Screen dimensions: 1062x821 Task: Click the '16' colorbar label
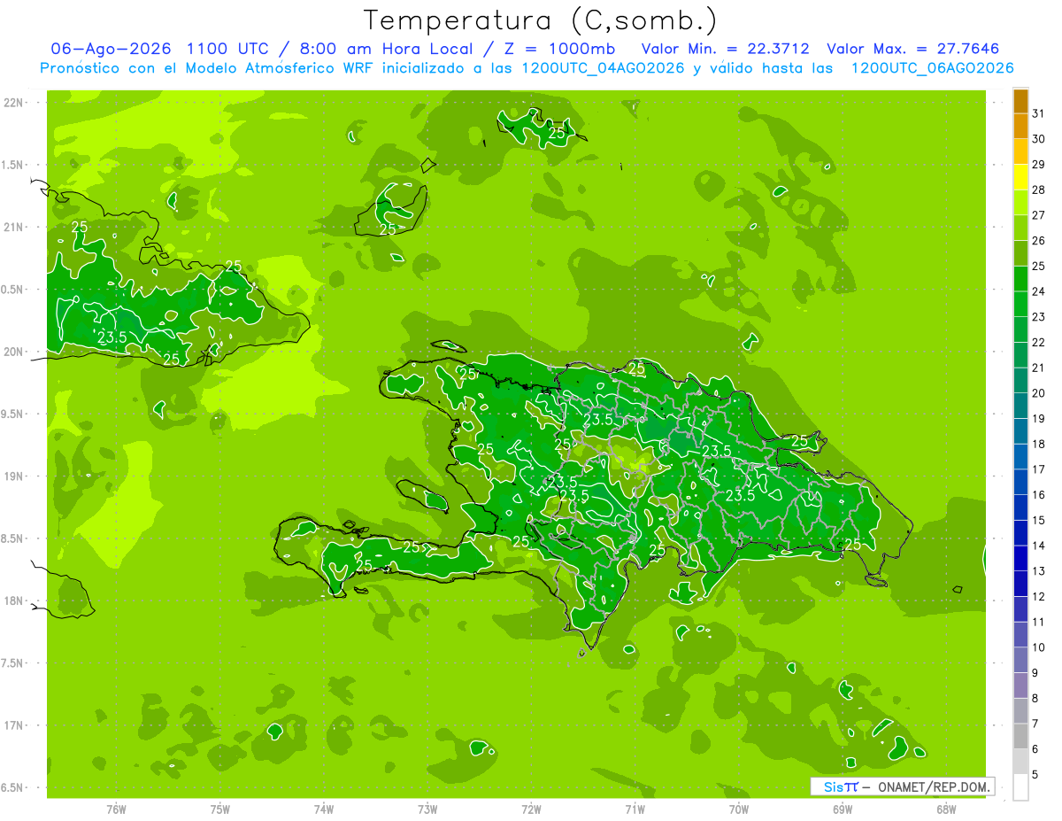[1038, 494]
